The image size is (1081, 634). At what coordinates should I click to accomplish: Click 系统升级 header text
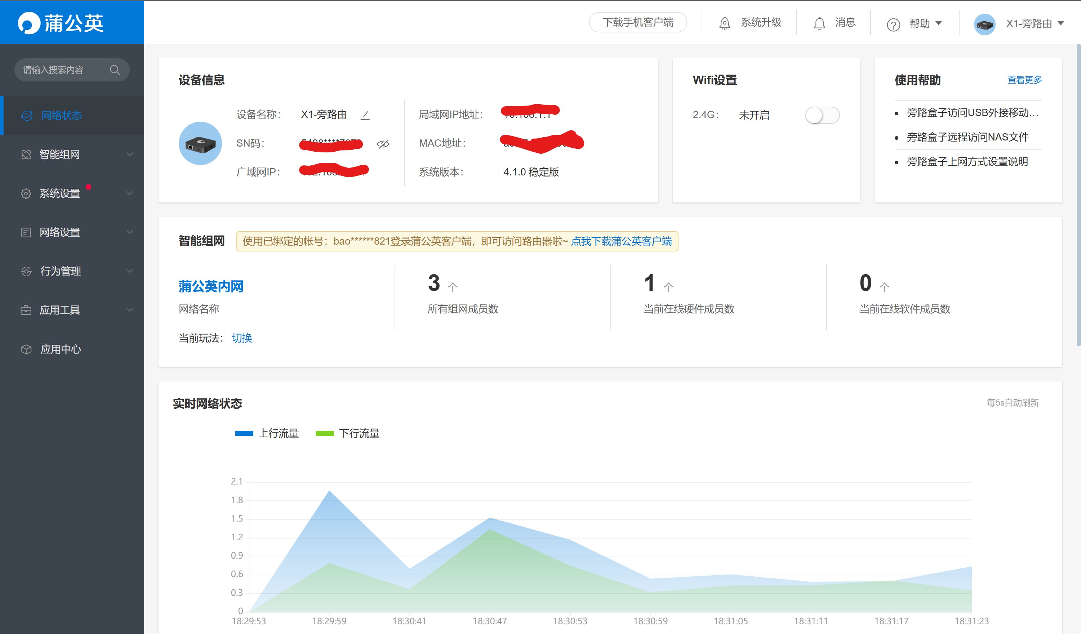coord(761,22)
